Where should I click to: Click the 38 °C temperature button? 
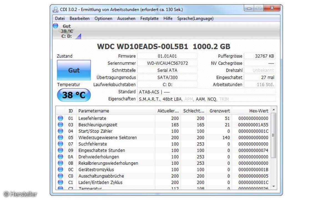point(74,95)
